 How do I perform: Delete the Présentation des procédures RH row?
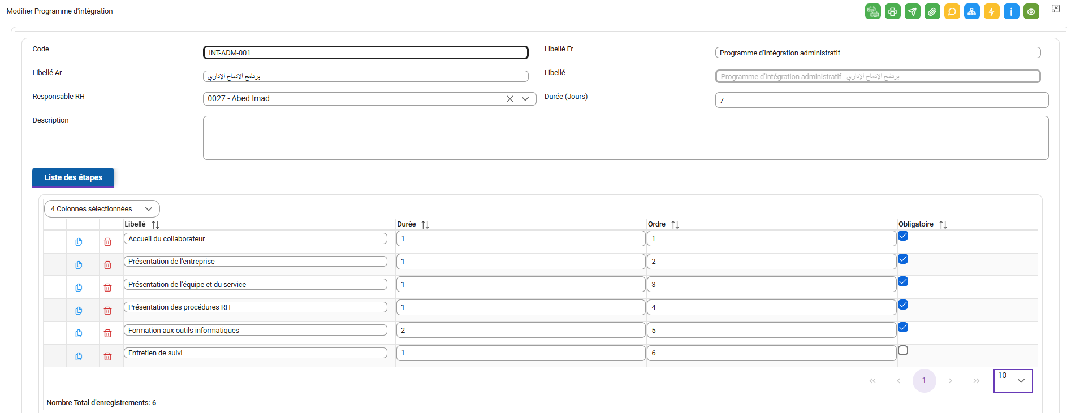(x=107, y=311)
